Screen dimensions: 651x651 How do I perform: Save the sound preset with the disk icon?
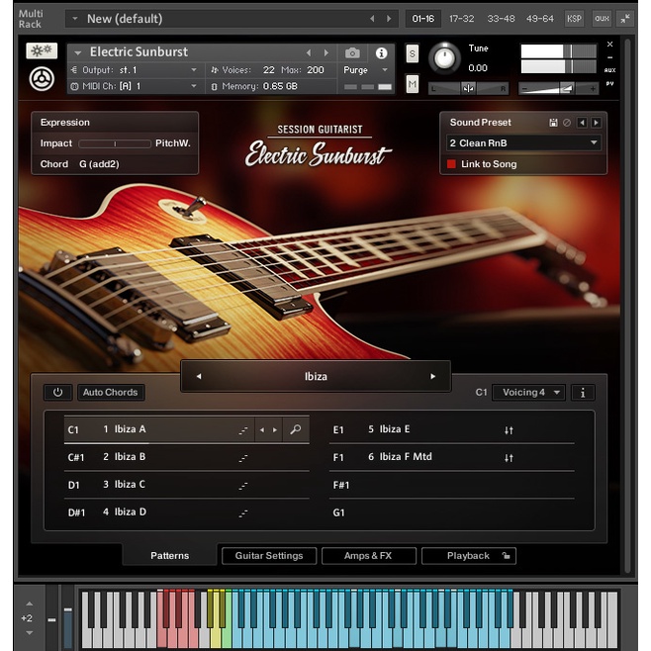[x=553, y=123]
